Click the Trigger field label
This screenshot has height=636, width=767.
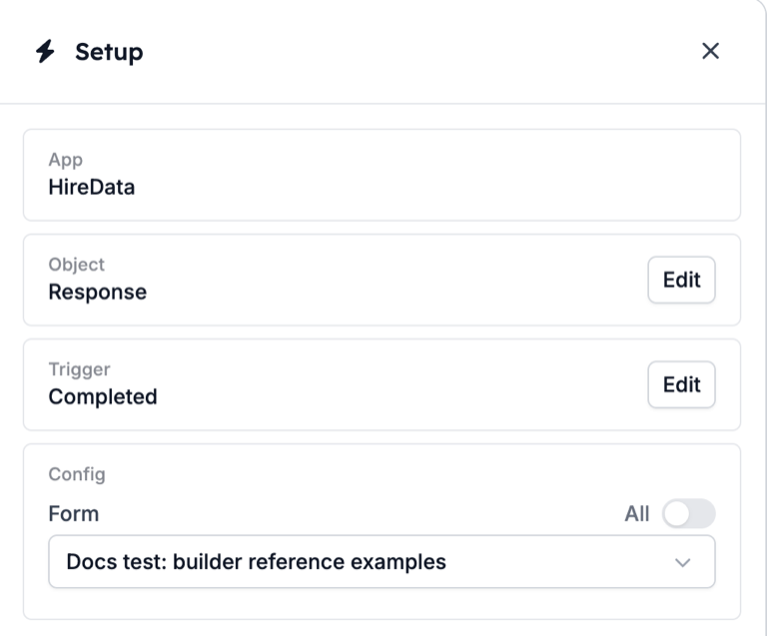tap(79, 369)
